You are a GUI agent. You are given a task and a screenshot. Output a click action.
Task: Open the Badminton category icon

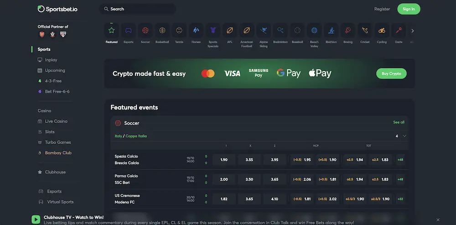pyautogui.click(x=280, y=30)
